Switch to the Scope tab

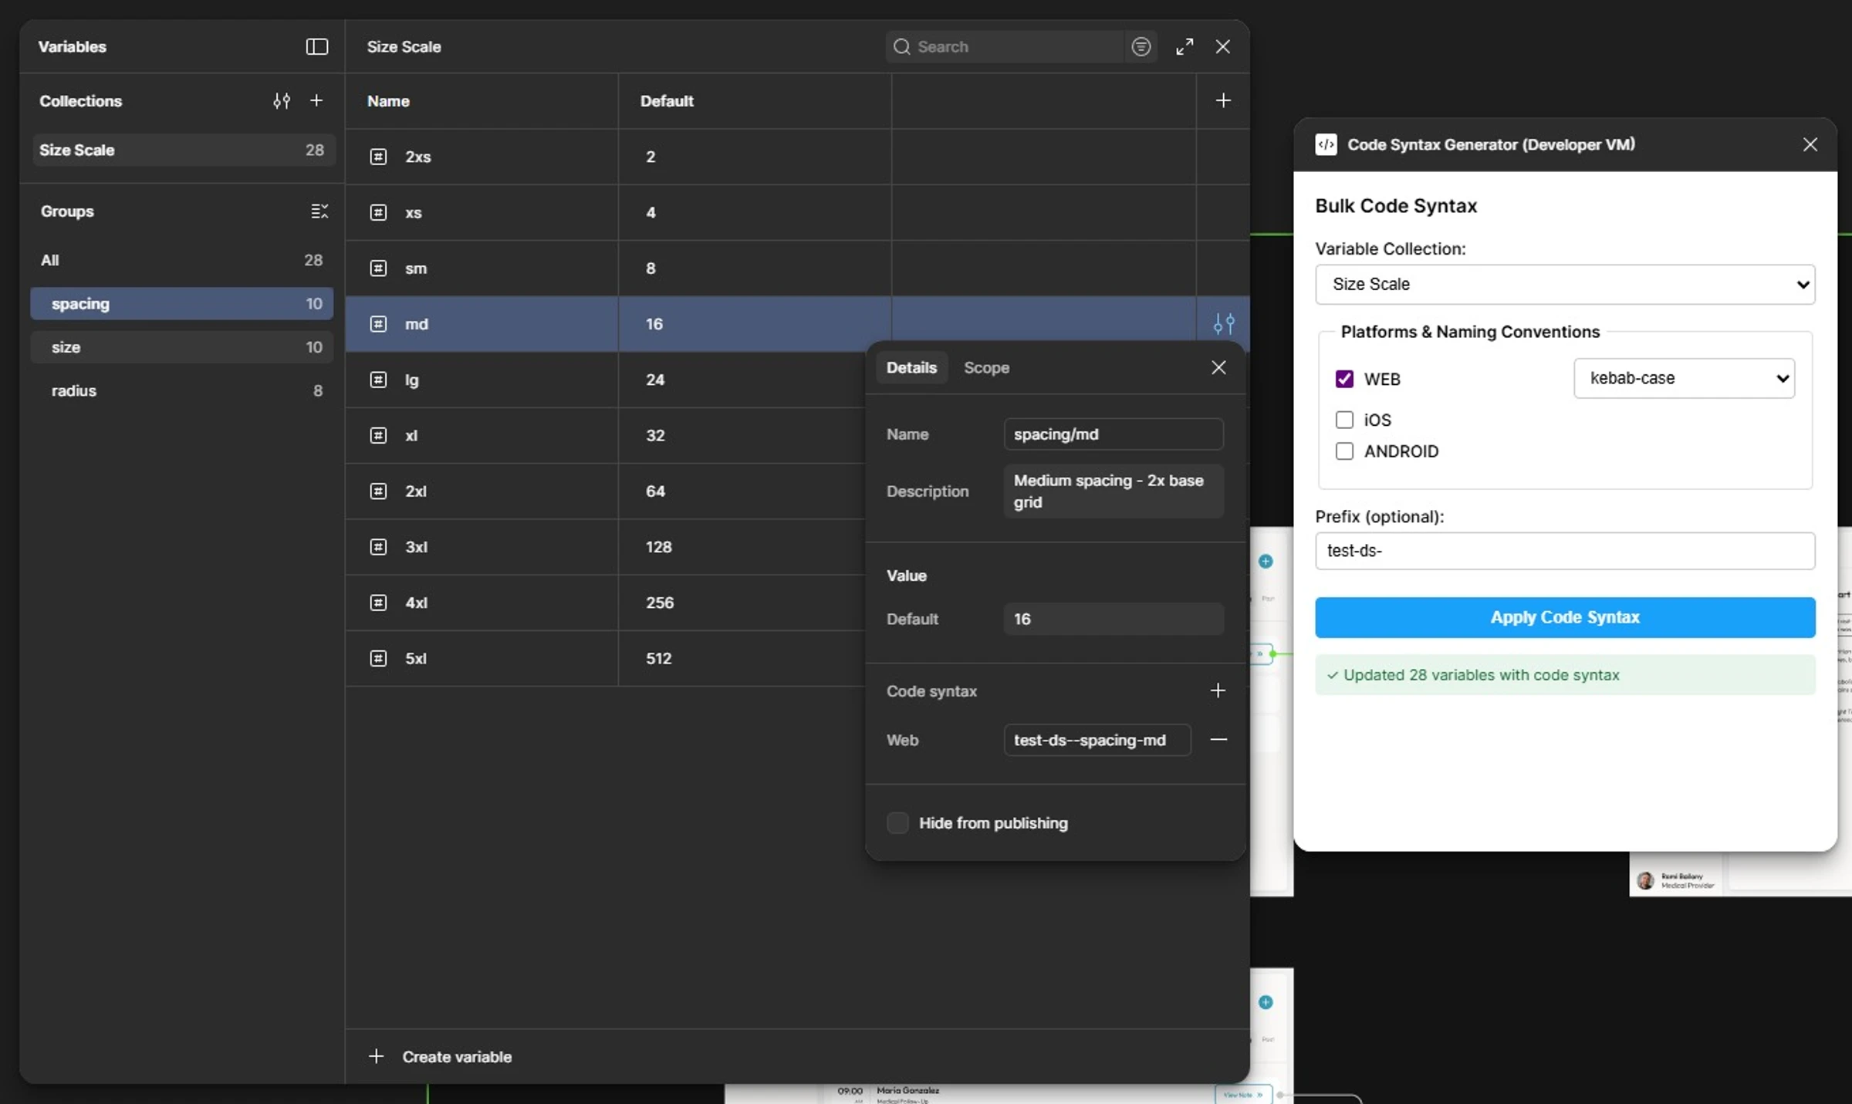click(x=986, y=368)
